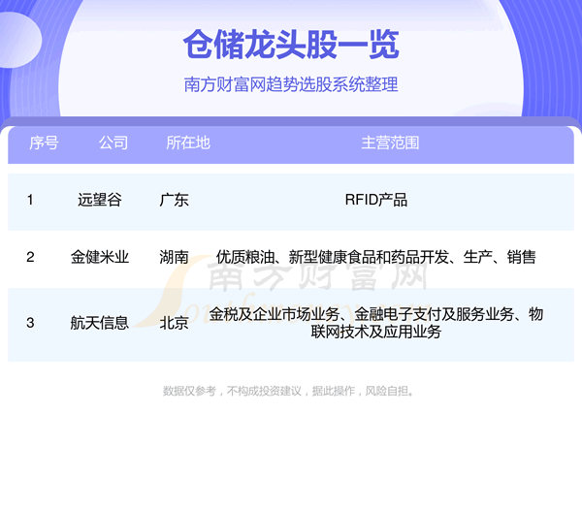Click row number 1 in the table

[30, 200]
